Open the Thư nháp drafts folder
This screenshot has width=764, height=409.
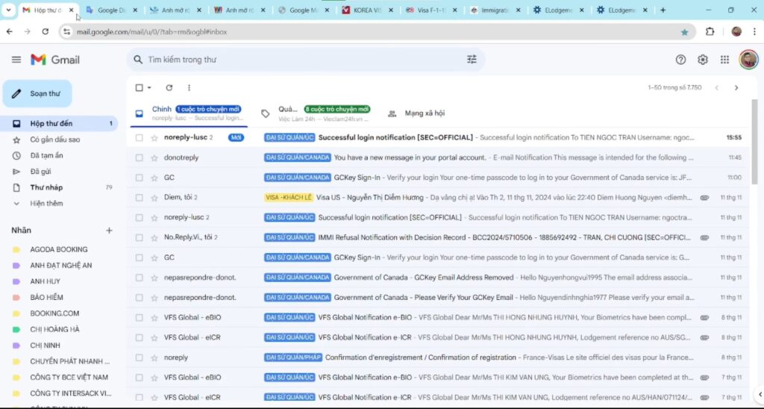click(46, 187)
